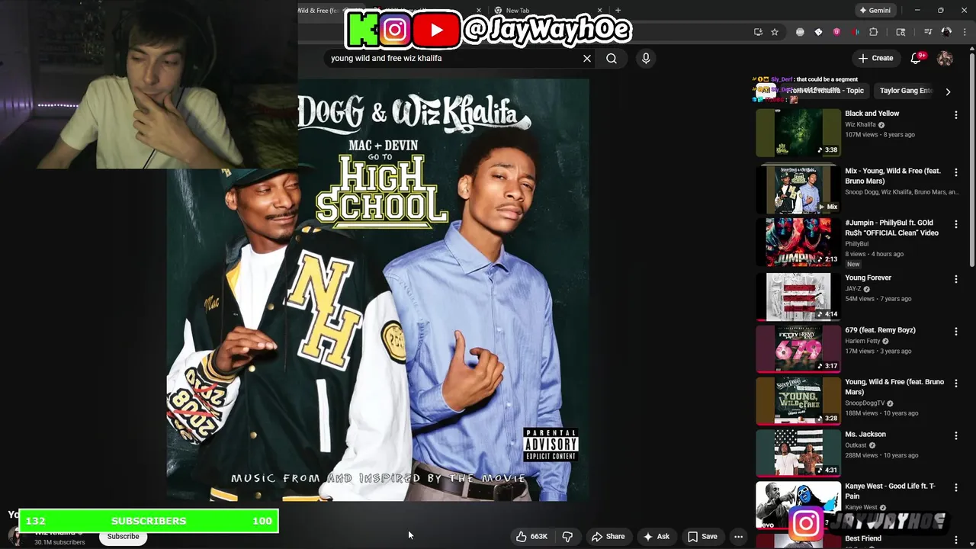Open options menu for Young Forever
This screenshot has width=976, height=549.
[x=955, y=280]
